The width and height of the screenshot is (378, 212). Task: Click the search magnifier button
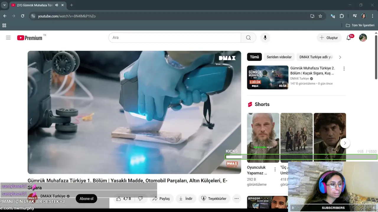coord(248,38)
